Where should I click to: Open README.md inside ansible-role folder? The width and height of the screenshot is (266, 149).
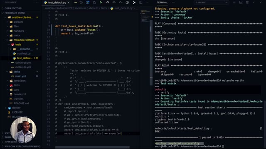21,103
